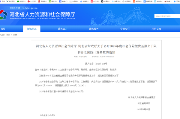Click the （此件主动公开） note
The image size is (180, 119).
pyautogui.click(x=47, y=115)
